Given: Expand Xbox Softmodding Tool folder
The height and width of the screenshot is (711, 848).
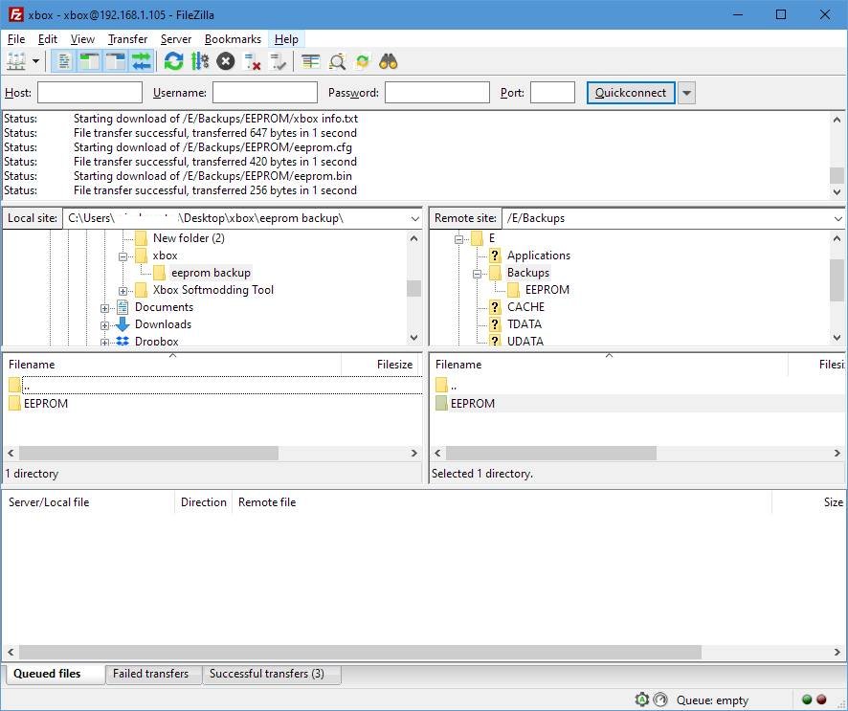Looking at the screenshot, I should [123, 291].
